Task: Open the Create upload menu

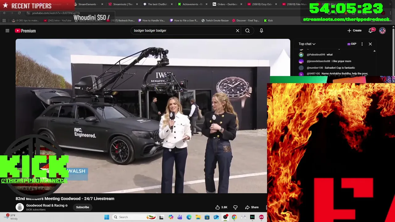Action: (354, 31)
